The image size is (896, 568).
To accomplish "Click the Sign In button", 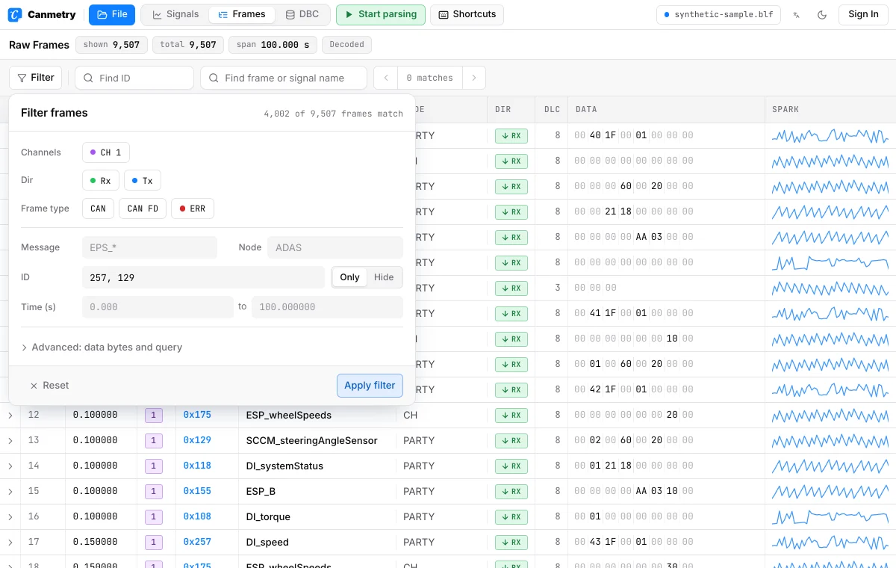I will [863, 14].
